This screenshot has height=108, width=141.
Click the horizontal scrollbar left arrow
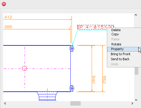tap(5, 104)
